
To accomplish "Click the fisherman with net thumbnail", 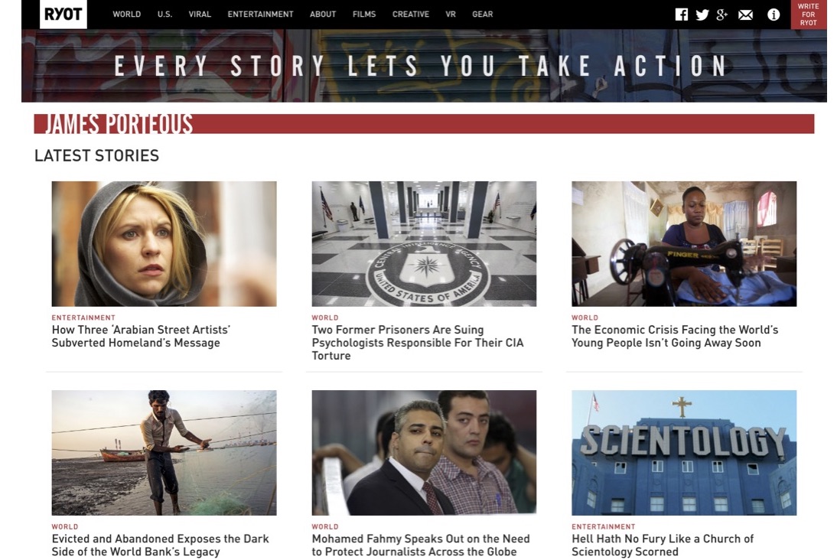I will click(x=164, y=453).
